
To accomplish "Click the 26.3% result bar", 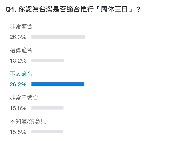I will point(58,37).
